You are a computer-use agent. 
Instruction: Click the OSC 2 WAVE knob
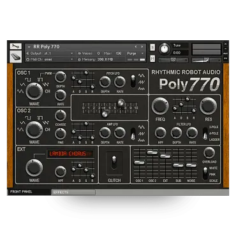[34, 129]
